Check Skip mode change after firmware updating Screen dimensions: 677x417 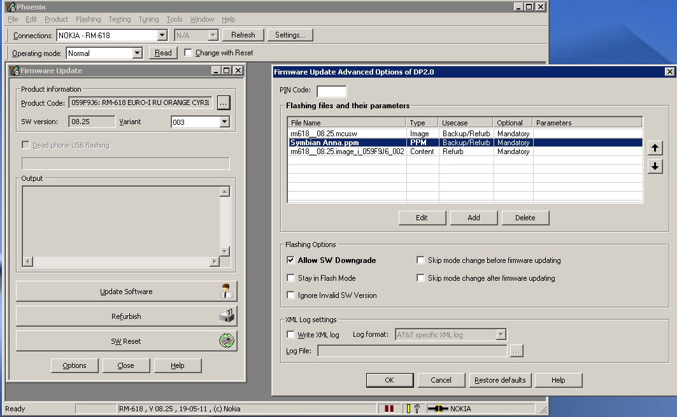click(x=420, y=278)
